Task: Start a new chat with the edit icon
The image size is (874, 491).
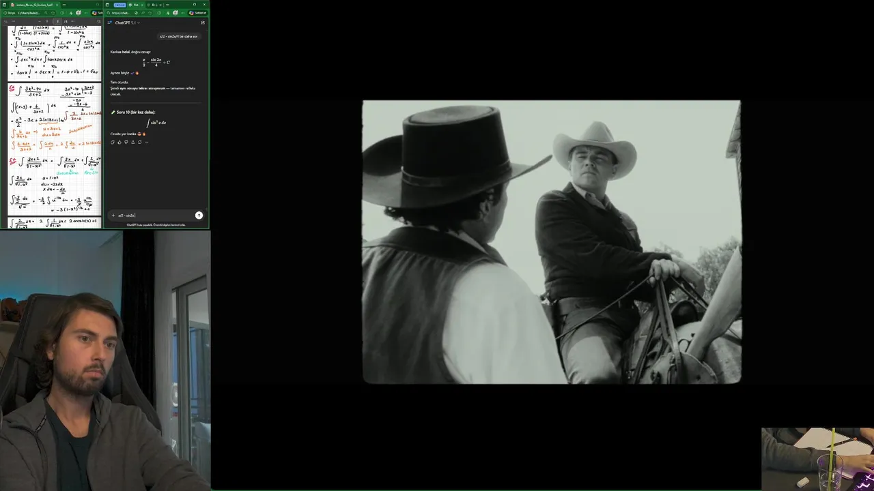Action: (x=202, y=23)
